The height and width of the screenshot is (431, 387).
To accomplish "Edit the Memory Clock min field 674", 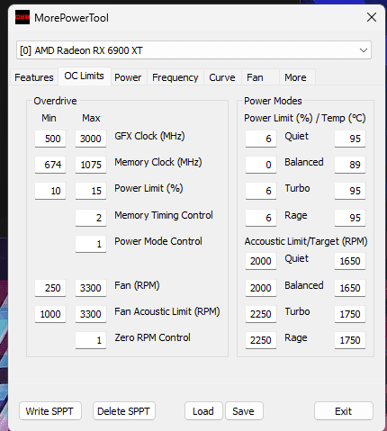I will [50, 165].
